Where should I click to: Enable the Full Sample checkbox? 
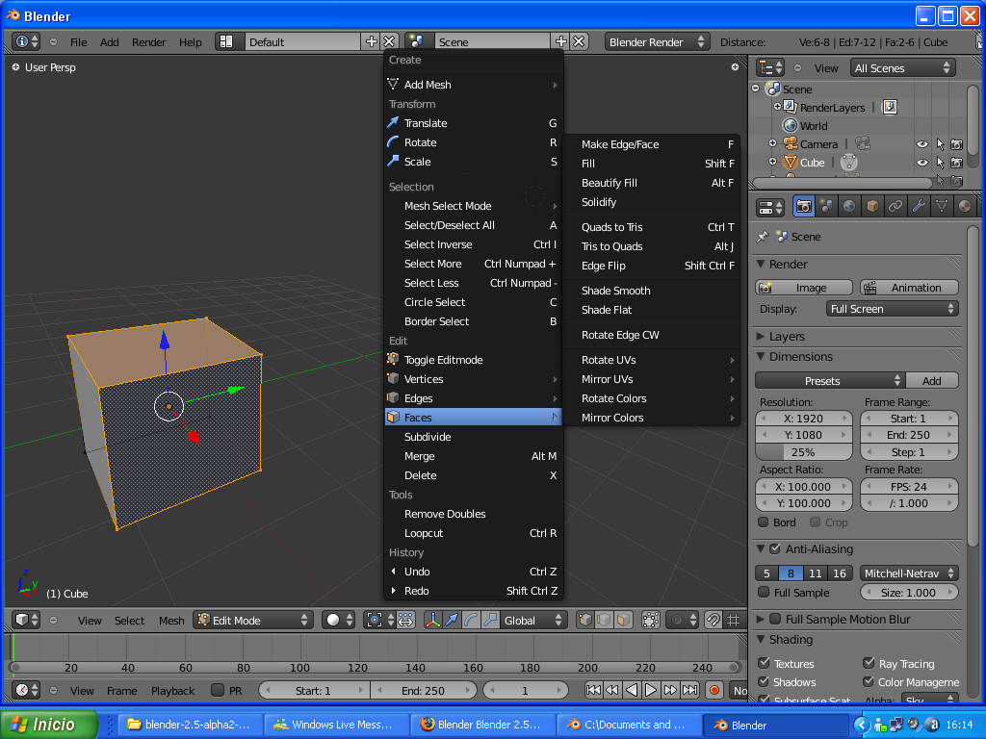pyautogui.click(x=764, y=592)
